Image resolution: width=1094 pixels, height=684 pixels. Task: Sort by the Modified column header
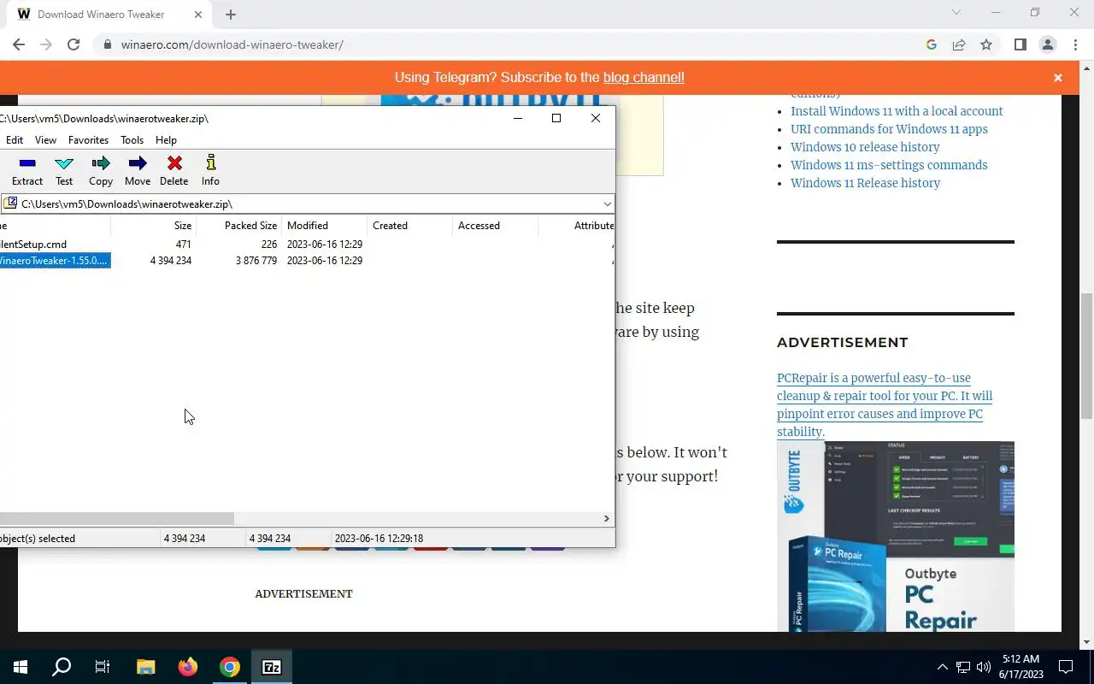[325, 226]
